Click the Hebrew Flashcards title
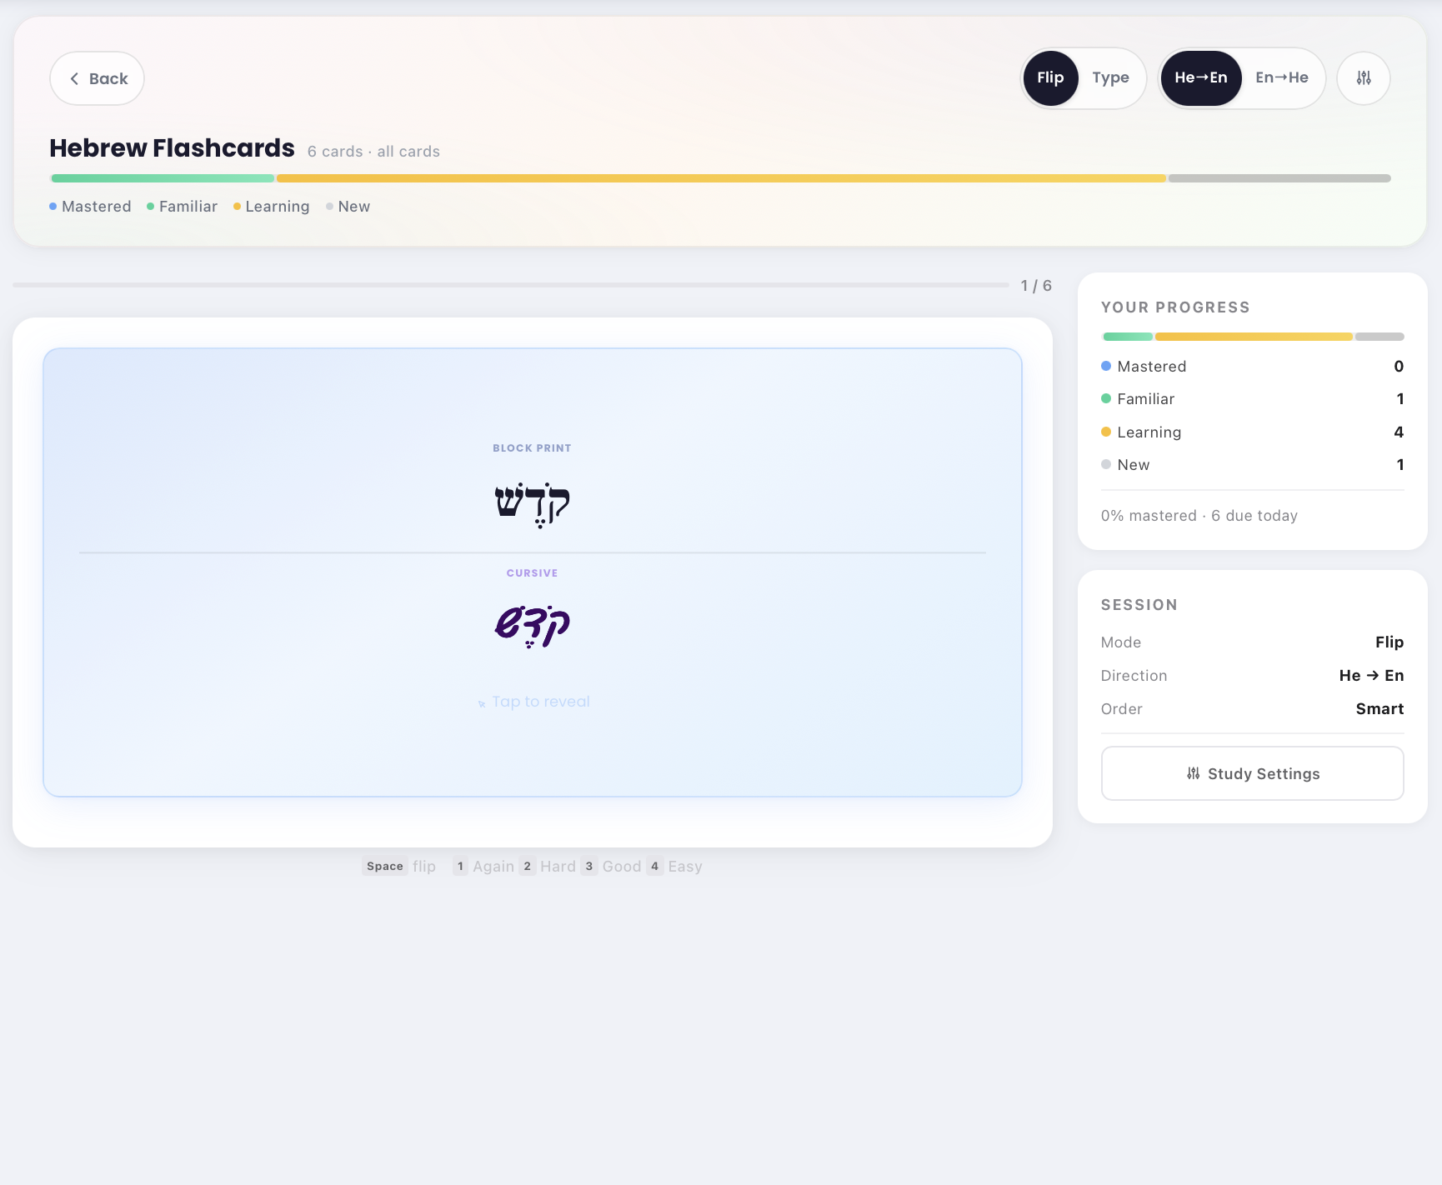Image resolution: width=1442 pixels, height=1185 pixels. coord(172,148)
